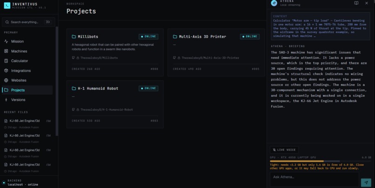Send message with the paper-plane button
Screen dimensions: 375x188
pyautogui.click(x=366, y=182)
